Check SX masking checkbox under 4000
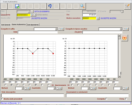Viewport: 132px width, 105px height. 90,85
